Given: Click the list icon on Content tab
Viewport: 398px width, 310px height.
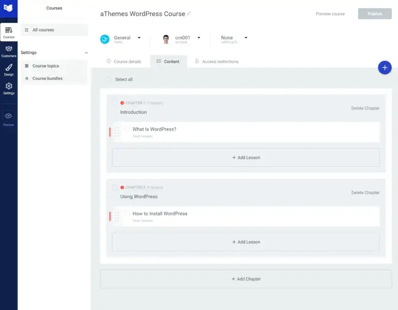Looking at the screenshot, I should (159, 61).
